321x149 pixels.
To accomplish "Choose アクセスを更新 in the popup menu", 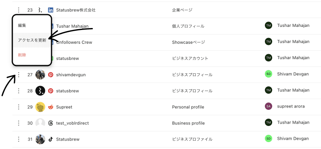I will [x=32, y=40].
